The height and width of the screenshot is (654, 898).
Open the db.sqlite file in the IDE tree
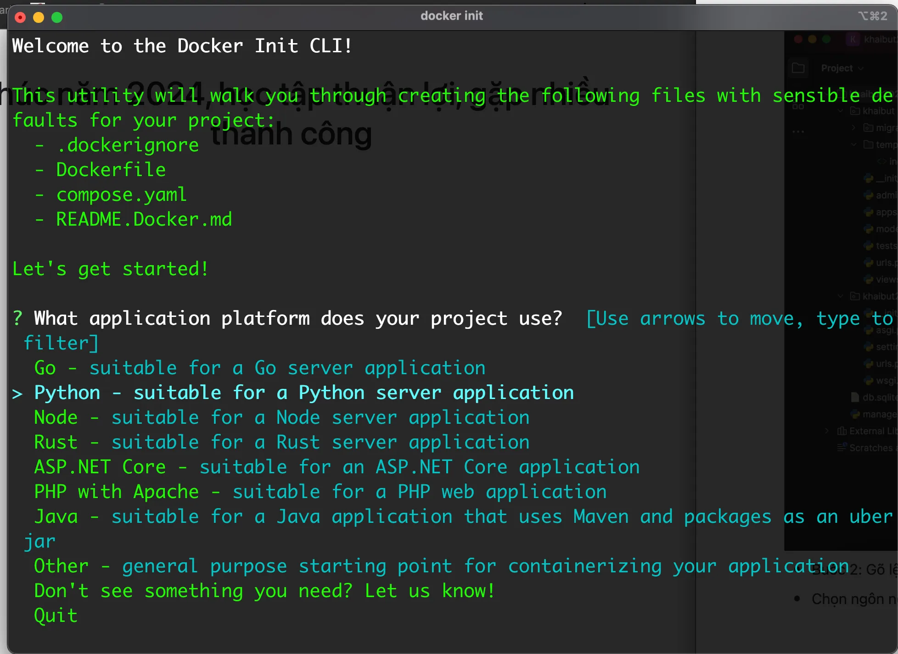(874, 397)
